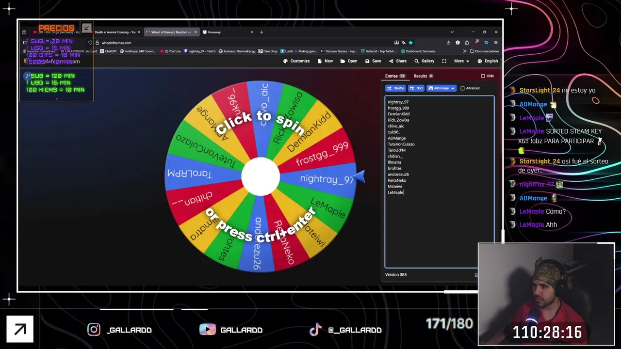Click the entry frostgg_999 in entries list
Viewport: 621px width, 349px height.
tap(398, 108)
